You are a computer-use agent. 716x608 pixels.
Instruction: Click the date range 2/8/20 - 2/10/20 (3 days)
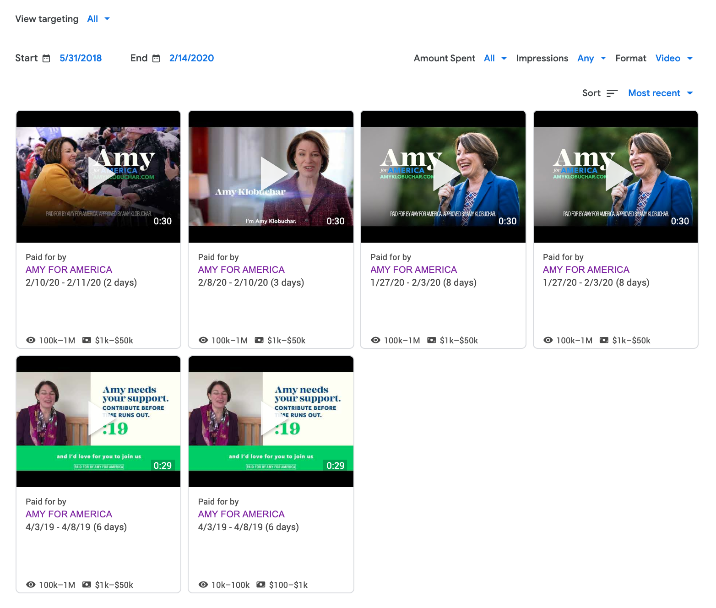tap(251, 282)
